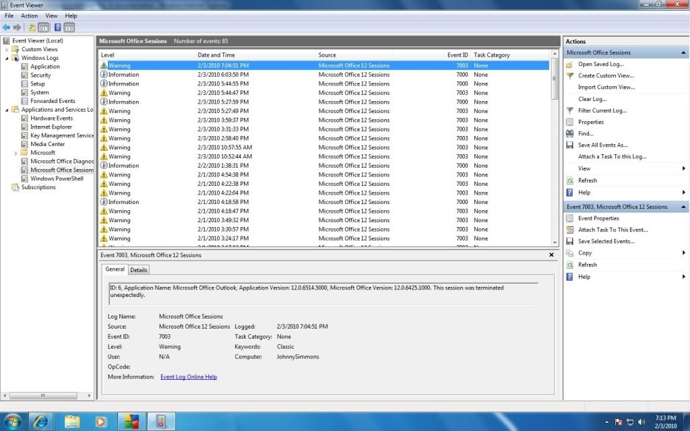Screen dimensions: 690x431
Task: Close the event preview pane
Action: 551,255
